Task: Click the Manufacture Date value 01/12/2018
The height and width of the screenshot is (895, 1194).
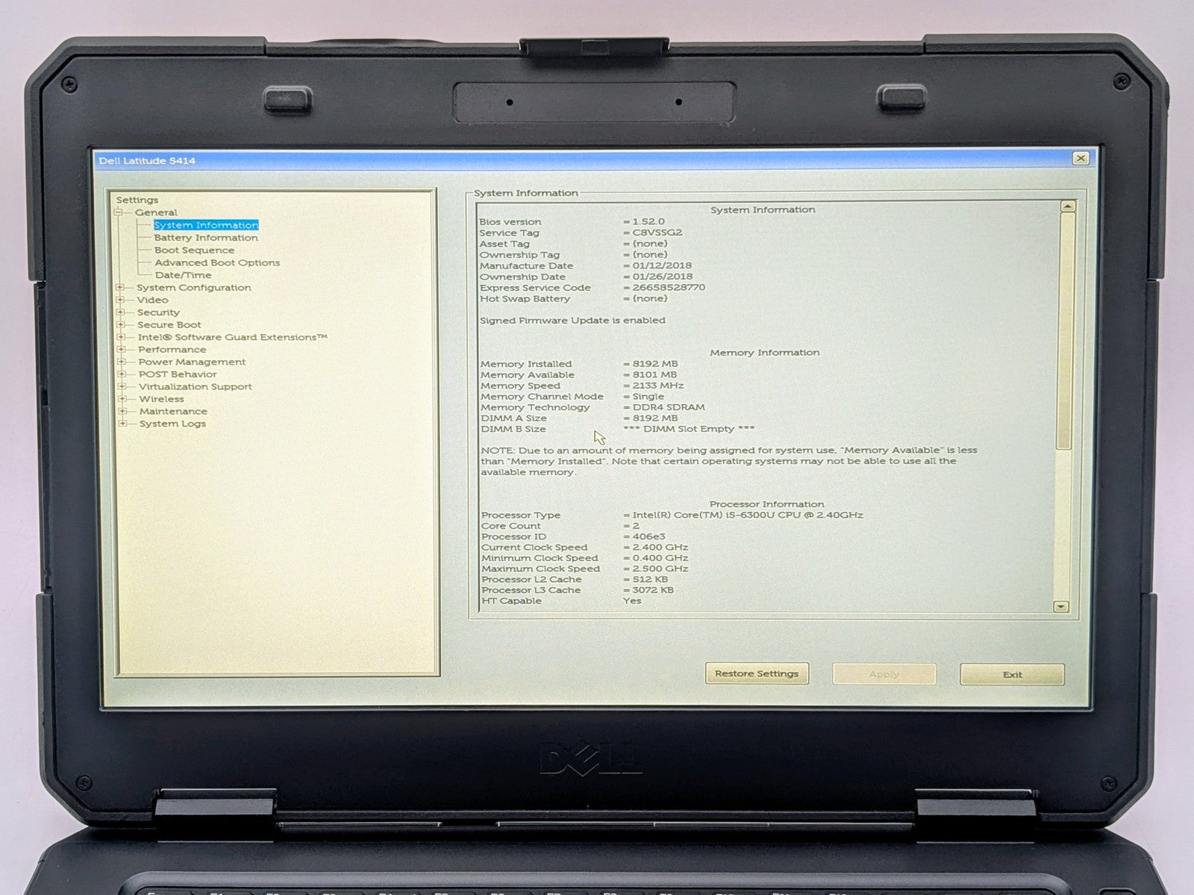Action: coord(662,266)
